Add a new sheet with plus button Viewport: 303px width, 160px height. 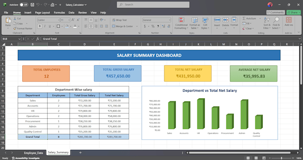[x=80, y=153]
